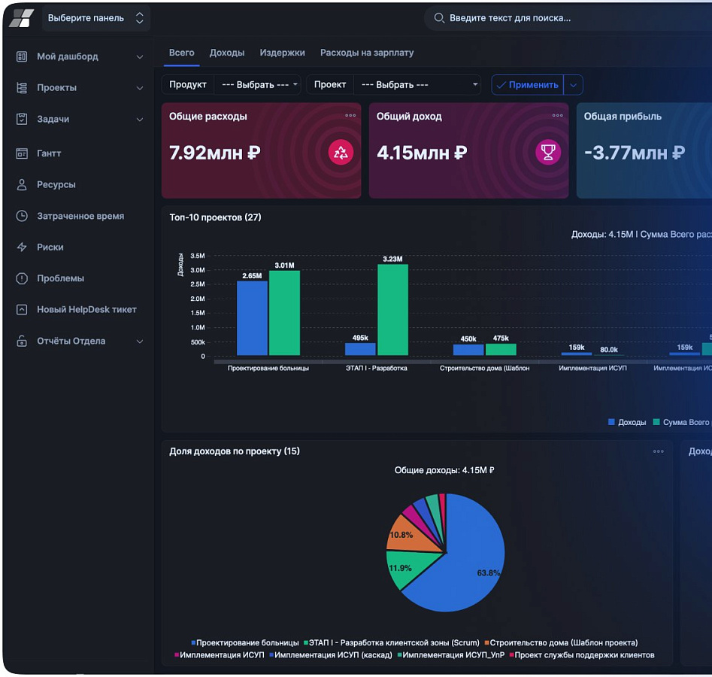Click the Новый HelpDesk тикет icon

pos(21,309)
